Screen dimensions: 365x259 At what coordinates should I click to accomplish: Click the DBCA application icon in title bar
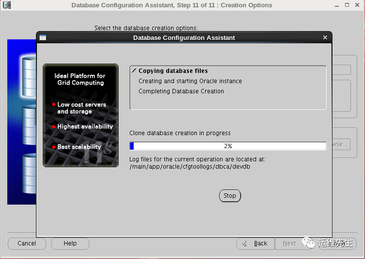tap(7, 5)
